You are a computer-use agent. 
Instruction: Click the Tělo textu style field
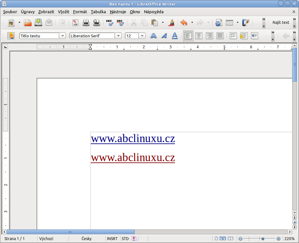pos(39,36)
